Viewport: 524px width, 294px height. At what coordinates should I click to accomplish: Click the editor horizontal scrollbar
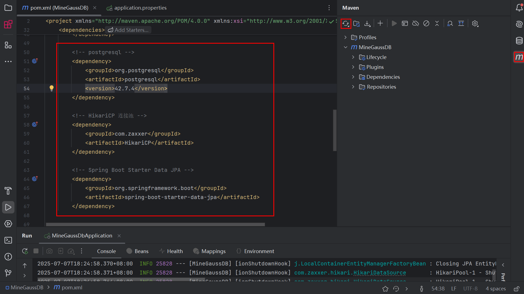(155, 225)
